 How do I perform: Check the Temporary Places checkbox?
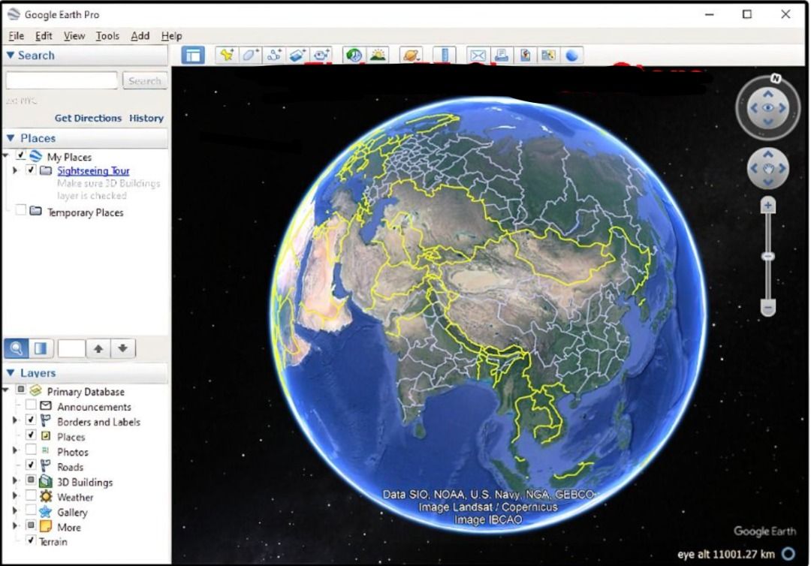21,210
